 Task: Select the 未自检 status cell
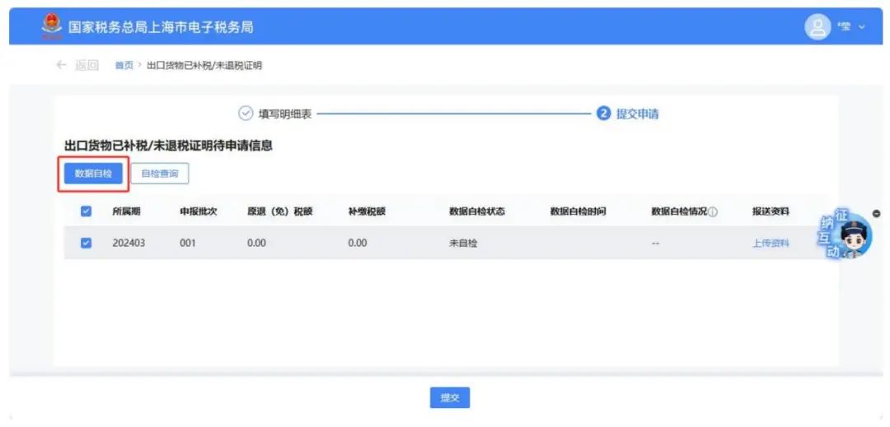click(463, 244)
